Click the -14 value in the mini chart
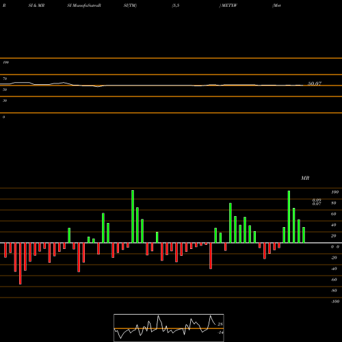This screenshot has width=342, height=342. click(220, 332)
